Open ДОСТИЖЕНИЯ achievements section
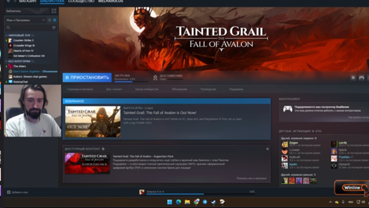The image size is (369, 208). point(168,78)
